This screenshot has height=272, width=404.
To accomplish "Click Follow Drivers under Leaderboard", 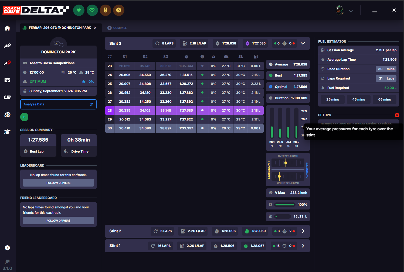I will click(x=58, y=183).
